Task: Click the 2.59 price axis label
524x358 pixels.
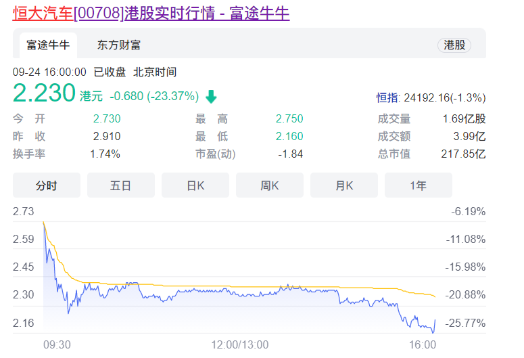Action: 24,239
